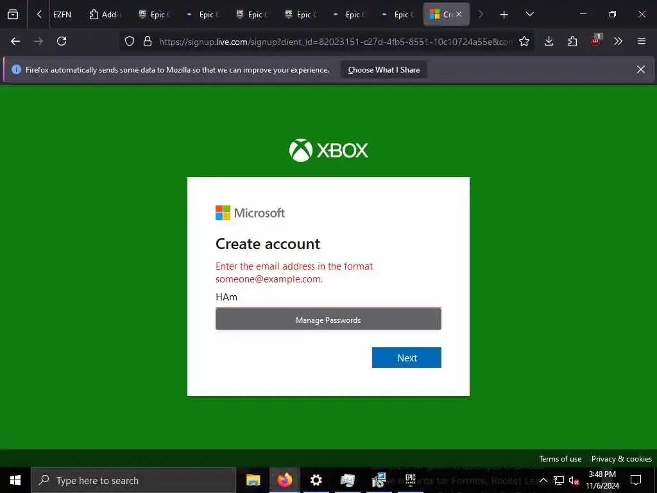Click the muted volume icon in tray
The image size is (657, 493).
pyautogui.click(x=574, y=480)
